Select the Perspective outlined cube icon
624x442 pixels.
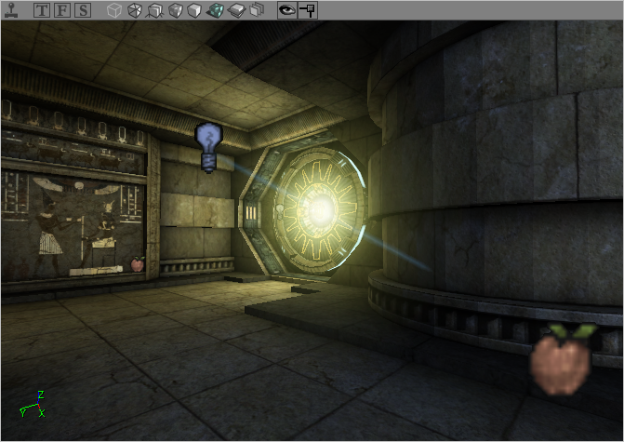(x=113, y=11)
